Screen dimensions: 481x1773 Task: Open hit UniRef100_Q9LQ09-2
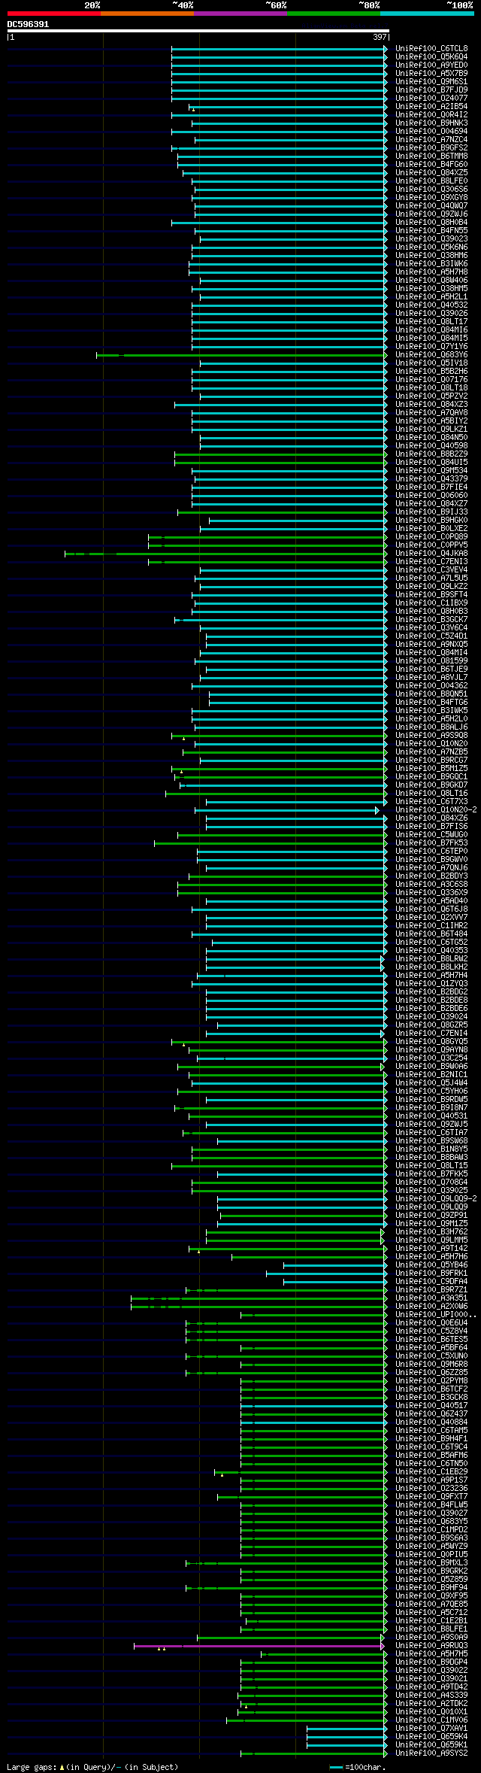pos(436,1199)
